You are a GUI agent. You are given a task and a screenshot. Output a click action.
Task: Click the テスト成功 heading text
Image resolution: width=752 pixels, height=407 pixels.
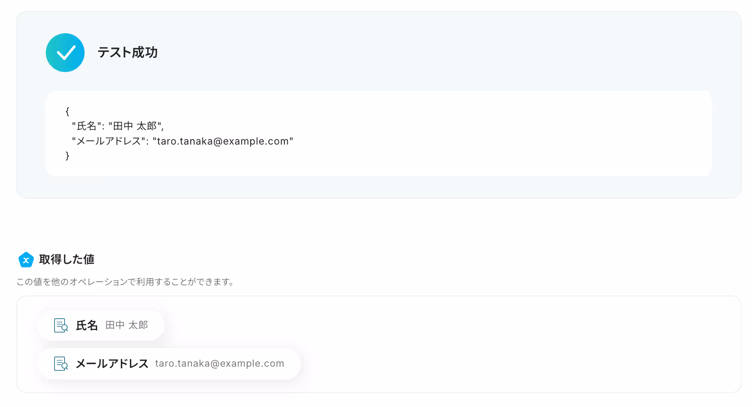(x=127, y=52)
